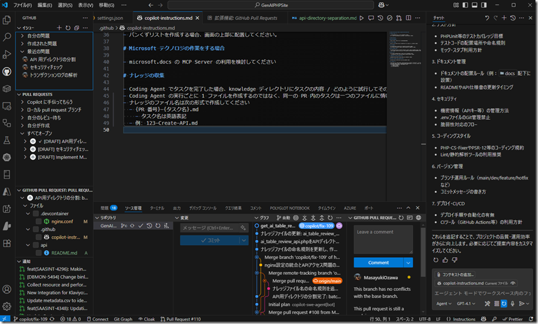Refresh the issues list
This screenshot has height=324, width=538.
tap(68, 28)
